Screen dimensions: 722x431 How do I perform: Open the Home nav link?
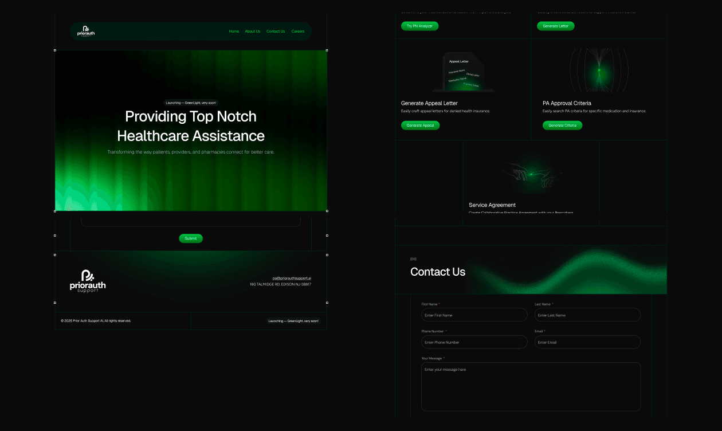[234, 32]
